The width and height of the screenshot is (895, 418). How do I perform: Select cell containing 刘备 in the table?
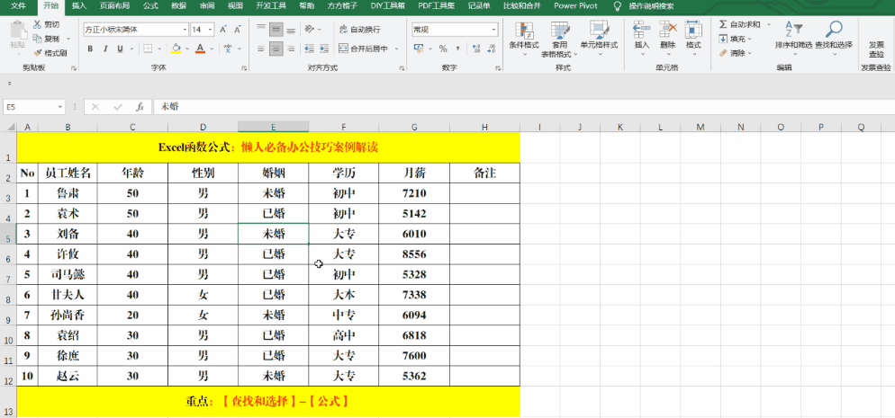(68, 234)
